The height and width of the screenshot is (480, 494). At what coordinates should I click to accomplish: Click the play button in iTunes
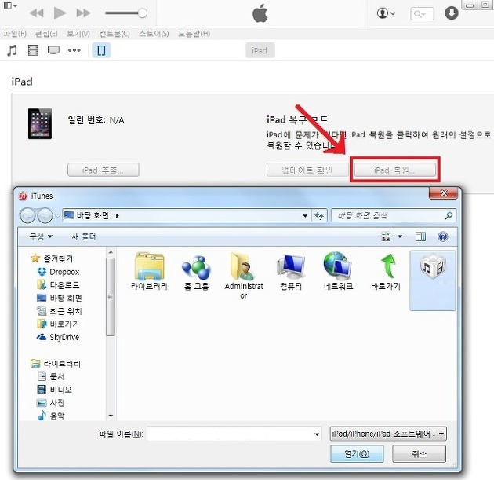(60, 13)
